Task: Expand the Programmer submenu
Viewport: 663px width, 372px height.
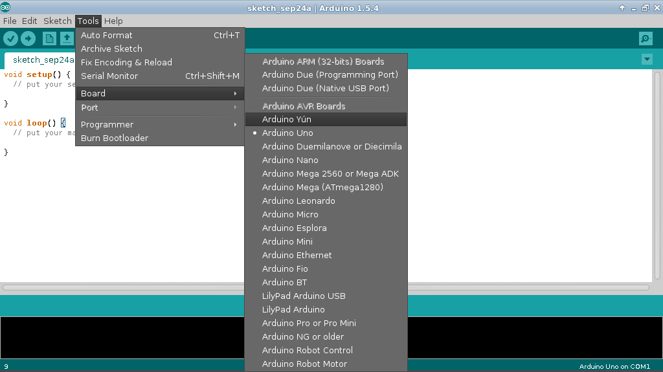Action: pyautogui.click(x=160, y=124)
